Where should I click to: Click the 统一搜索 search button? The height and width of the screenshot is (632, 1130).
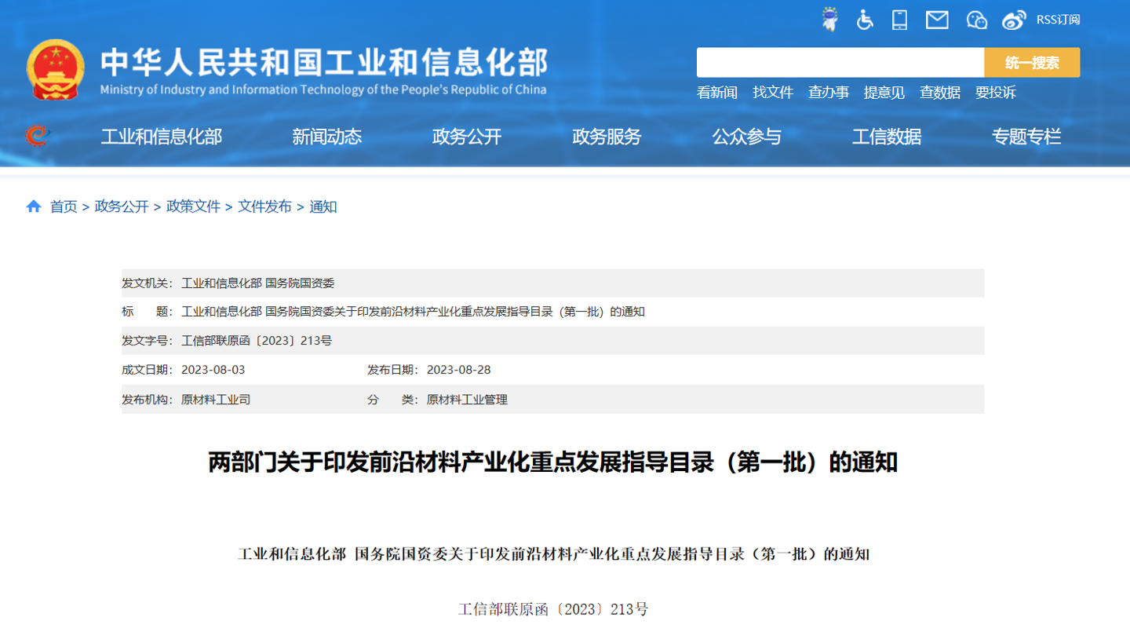pos(1032,63)
